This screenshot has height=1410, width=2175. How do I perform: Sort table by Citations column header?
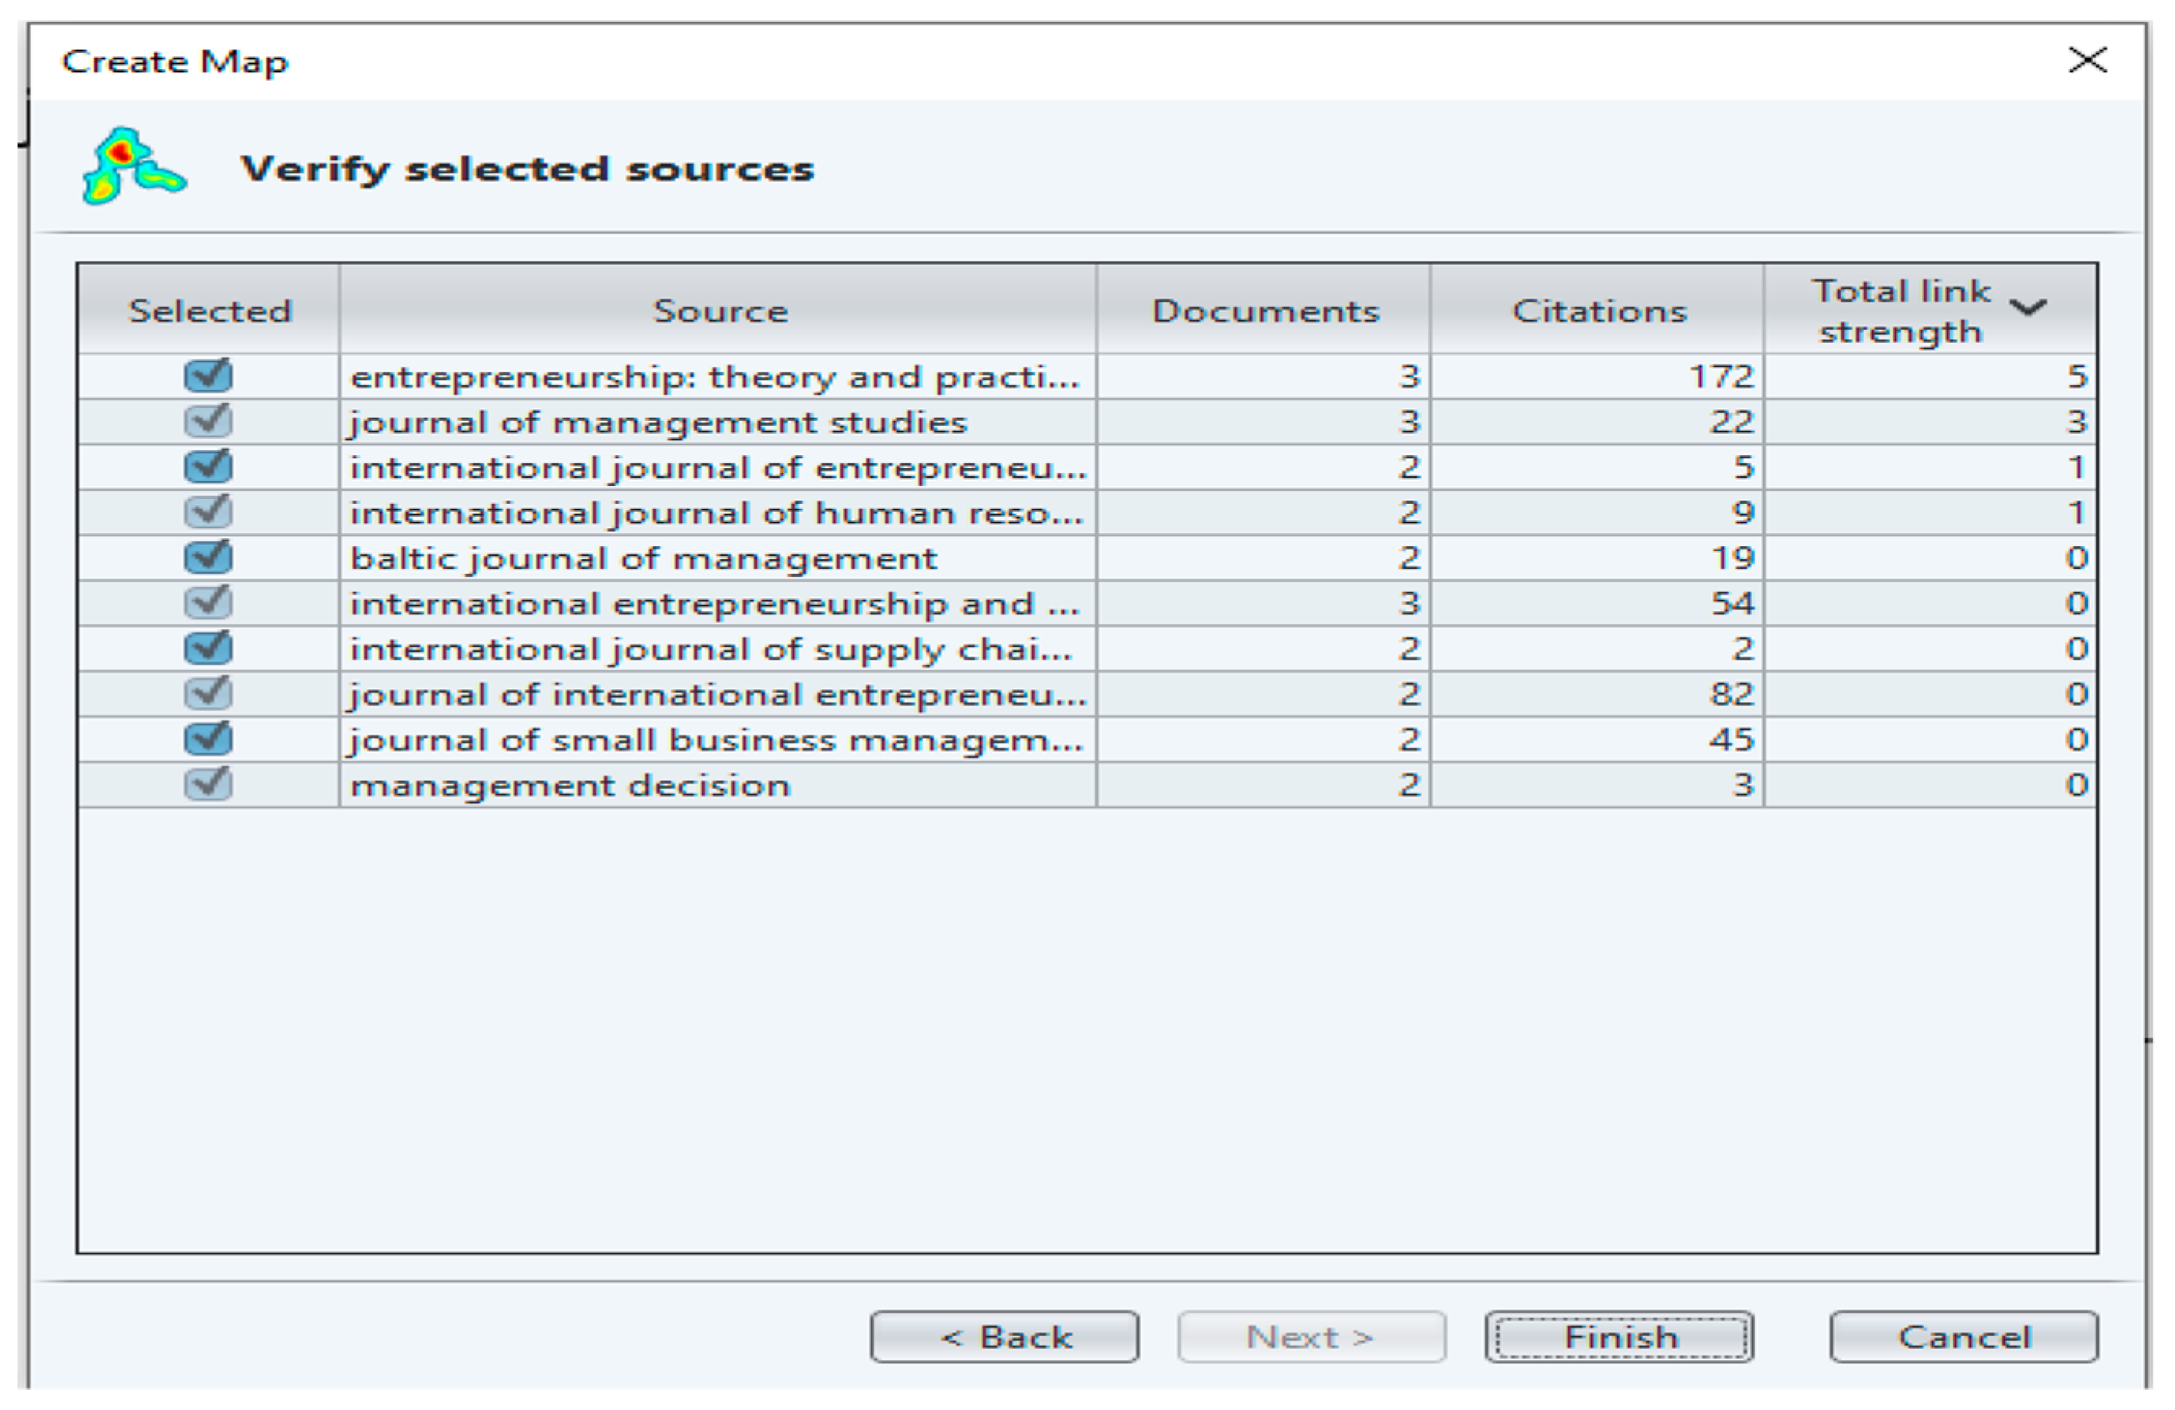1597,310
